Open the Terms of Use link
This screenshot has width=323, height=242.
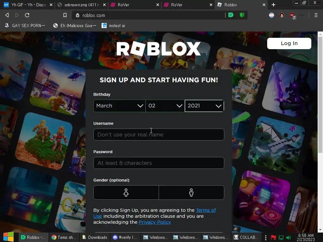click(206, 210)
